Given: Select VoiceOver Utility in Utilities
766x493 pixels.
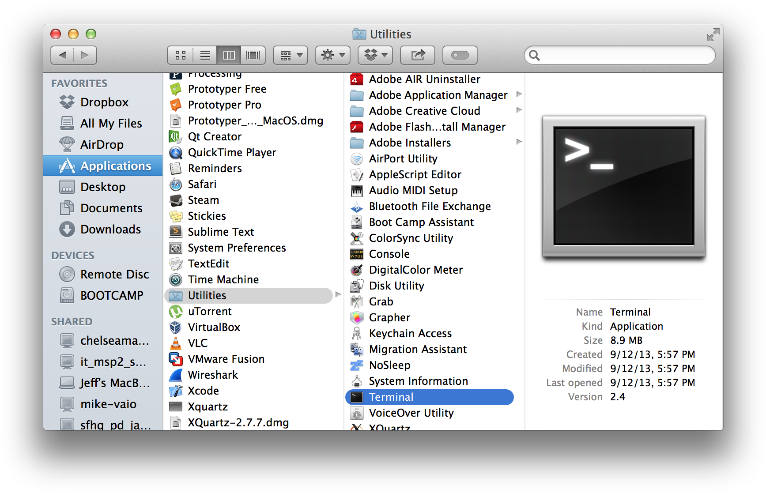Looking at the screenshot, I should (x=430, y=413).
